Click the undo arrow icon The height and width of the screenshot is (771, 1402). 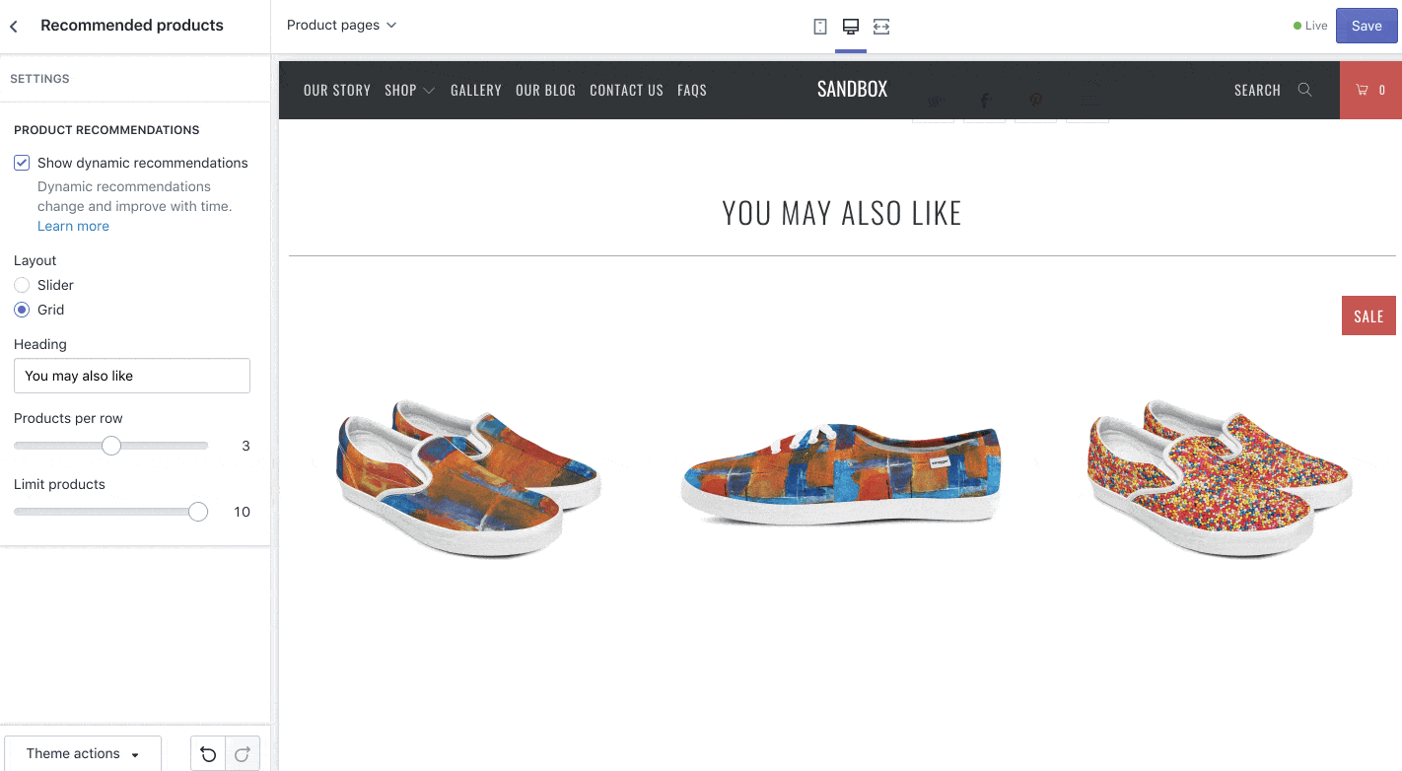click(208, 754)
